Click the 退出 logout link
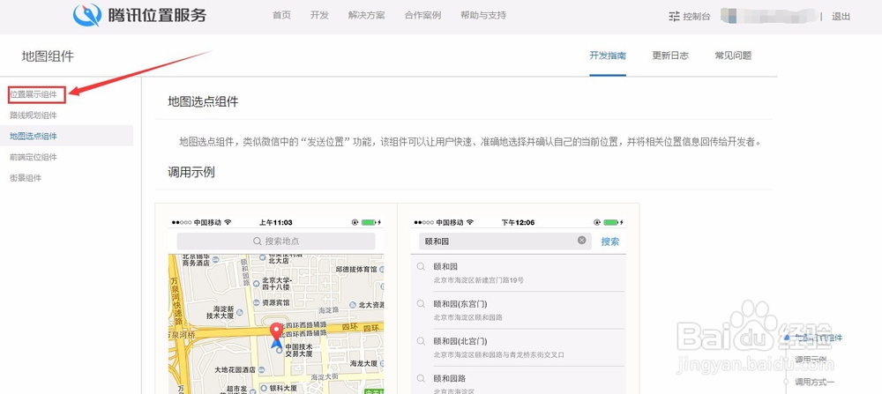Image resolution: width=882 pixels, height=394 pixels. pyautogui.click(x=841, y=17)
